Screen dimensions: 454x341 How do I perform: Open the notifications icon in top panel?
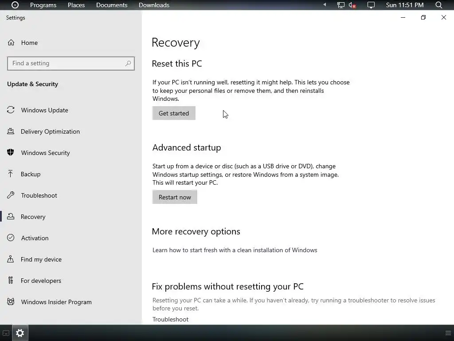(371, 5)
